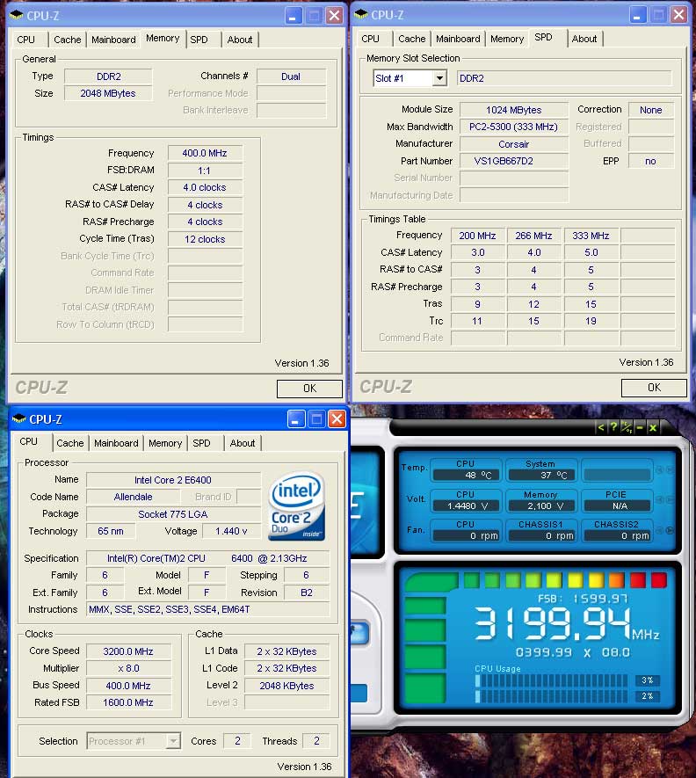Click the 3199.94 MHz frequency display
This screenshot has height=778, width=696.
[567, 623]
